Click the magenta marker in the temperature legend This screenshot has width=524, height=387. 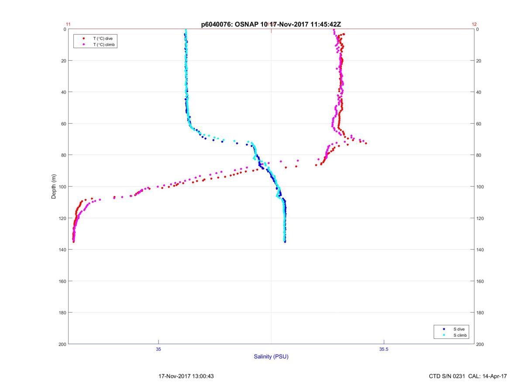83,45
